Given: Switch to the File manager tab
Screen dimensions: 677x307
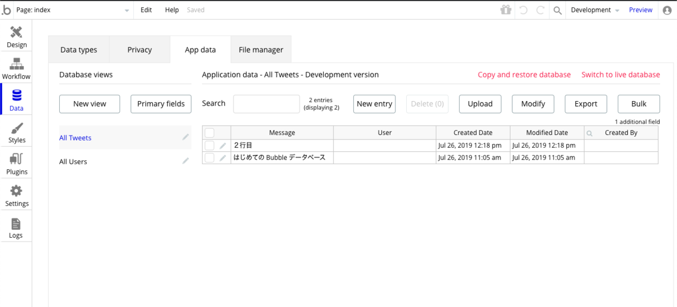Looking at the screenshot, I should point(261,50).
